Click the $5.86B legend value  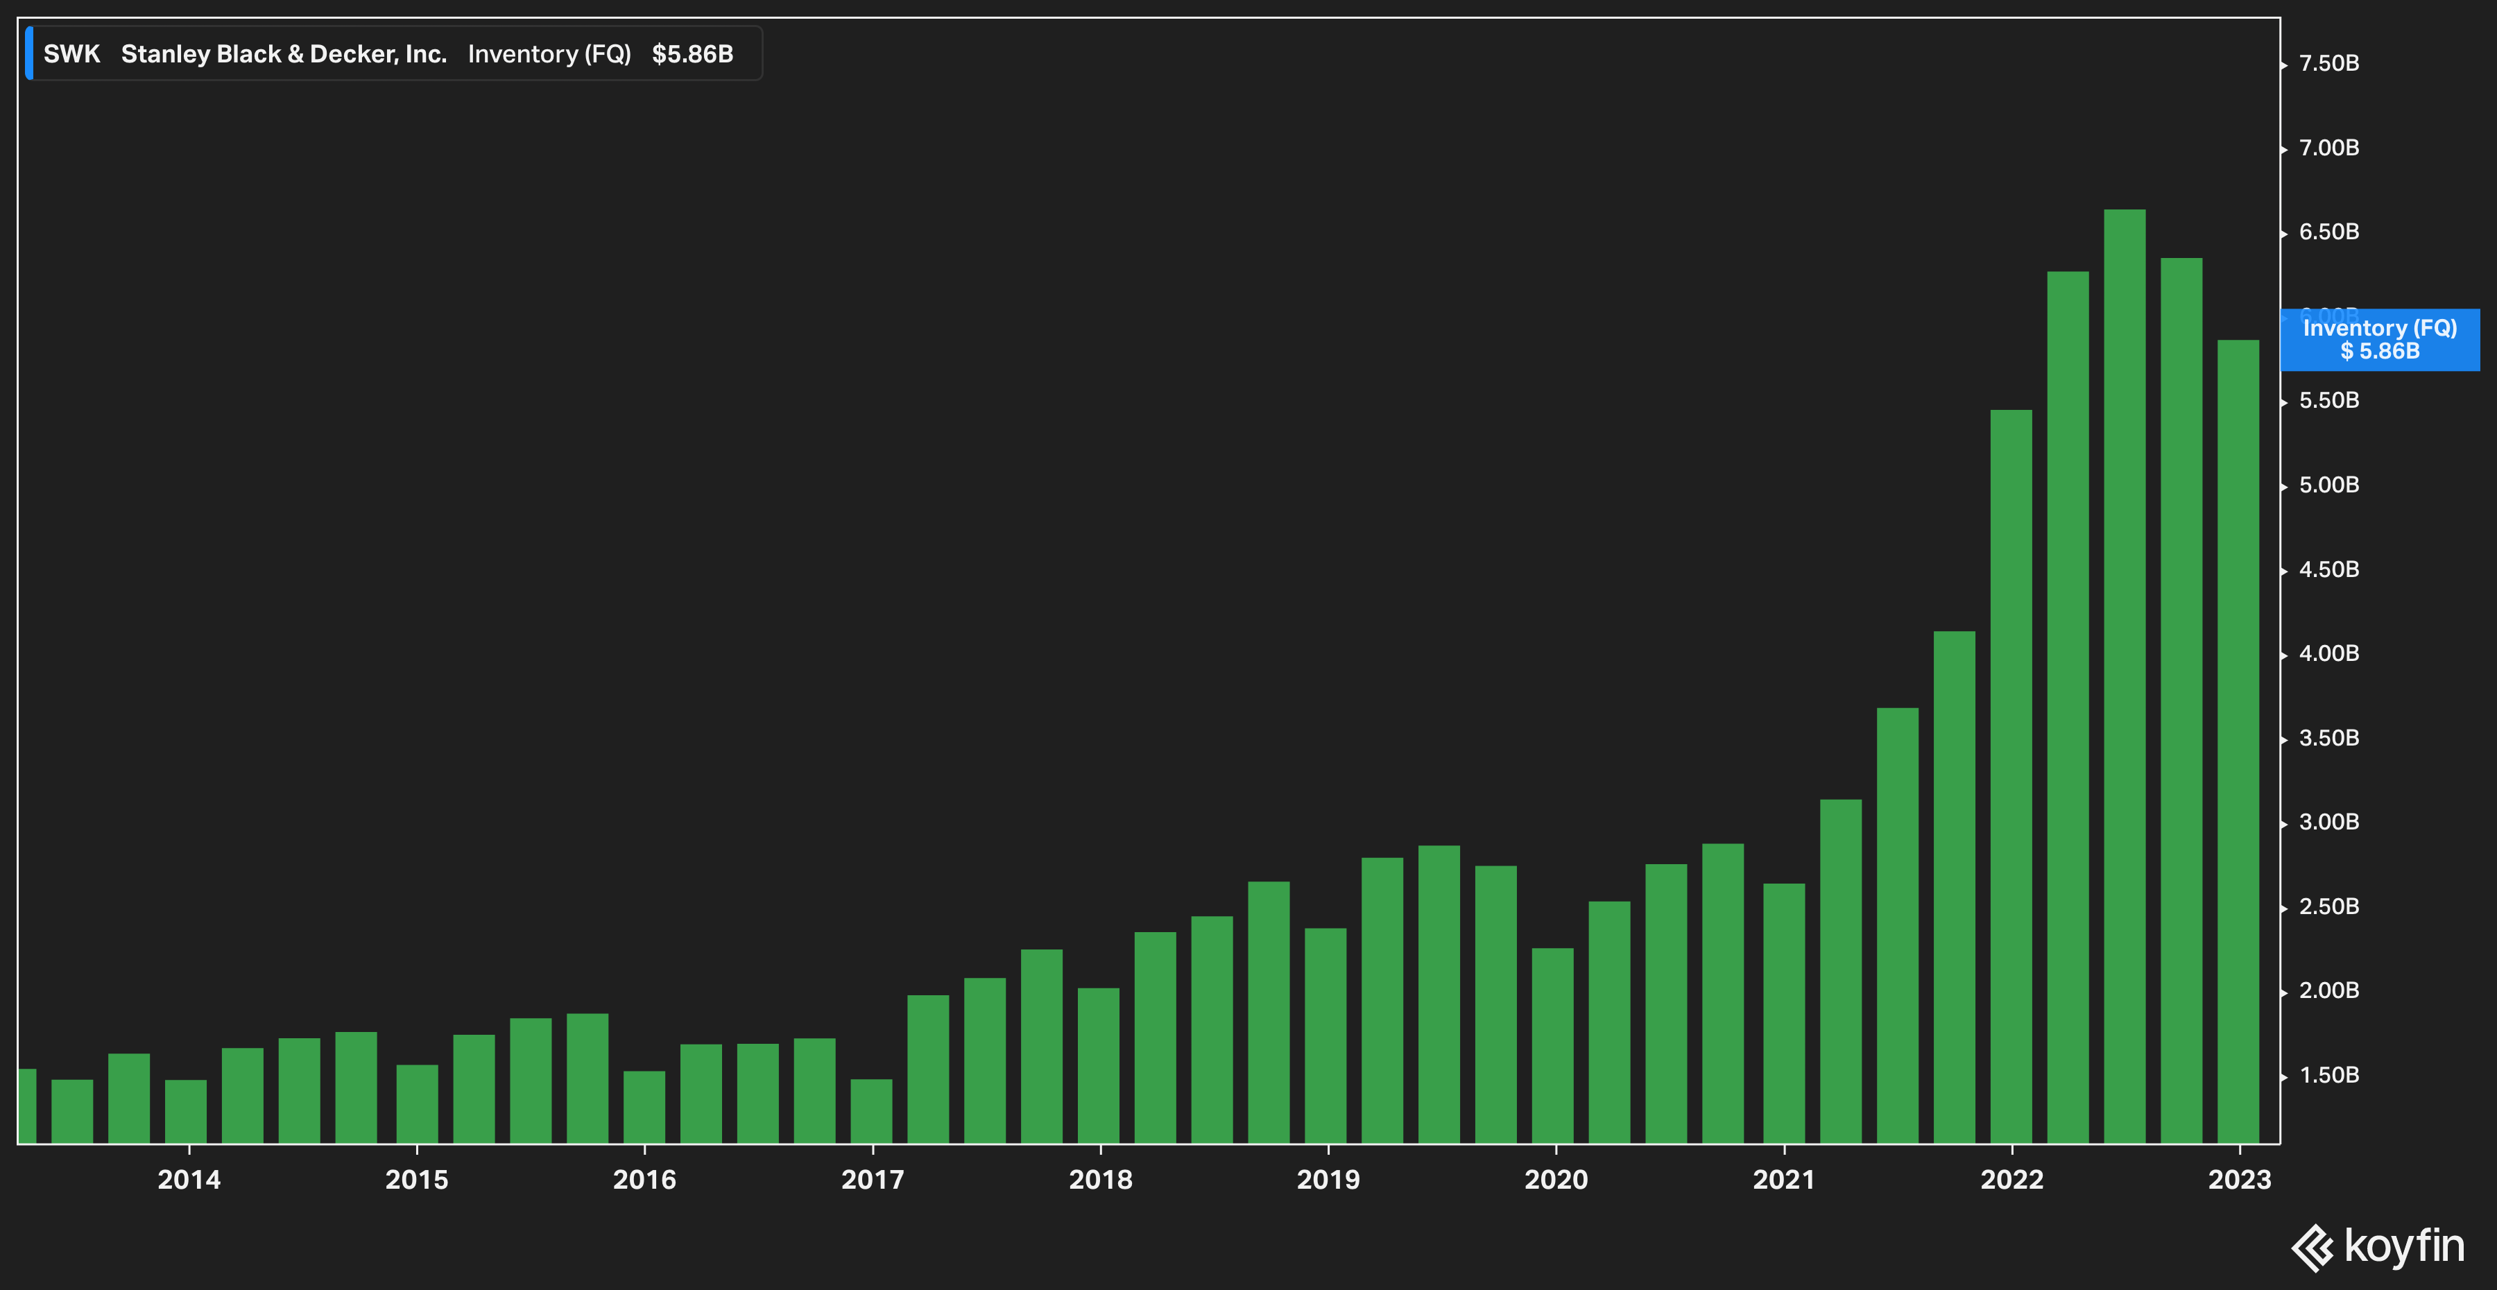tap(692, 54)
